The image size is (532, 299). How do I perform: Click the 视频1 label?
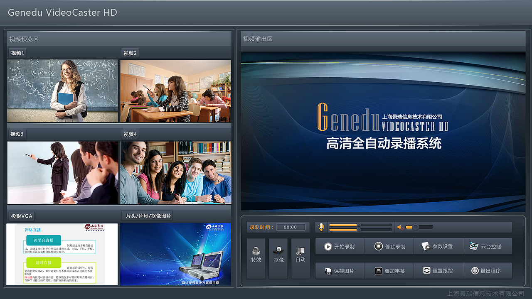tap(18, 53)
